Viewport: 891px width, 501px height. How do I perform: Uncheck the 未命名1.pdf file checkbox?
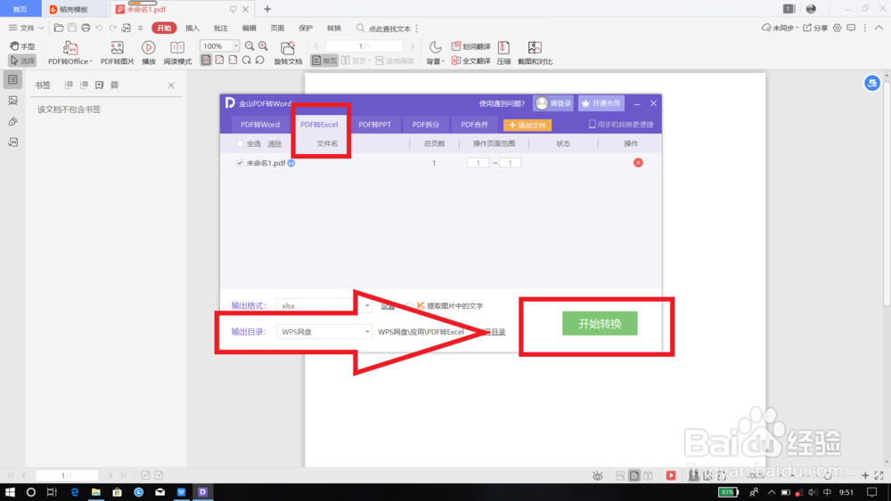(240, 163)
